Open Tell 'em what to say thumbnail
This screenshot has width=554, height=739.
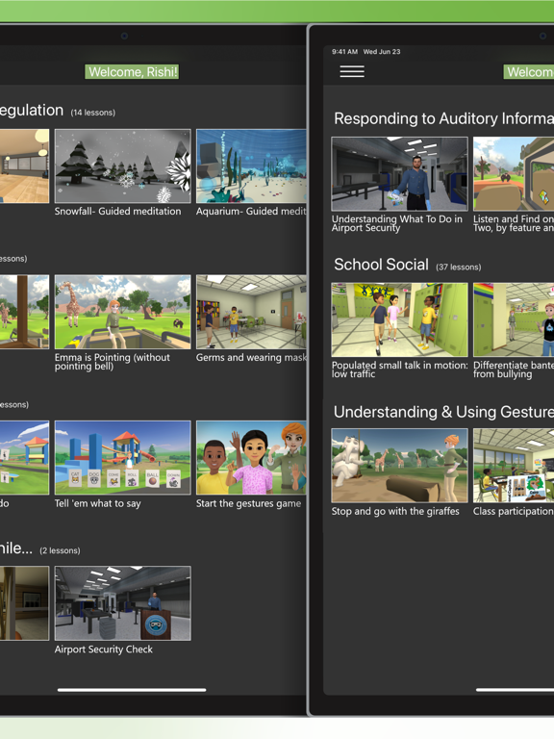123,458
